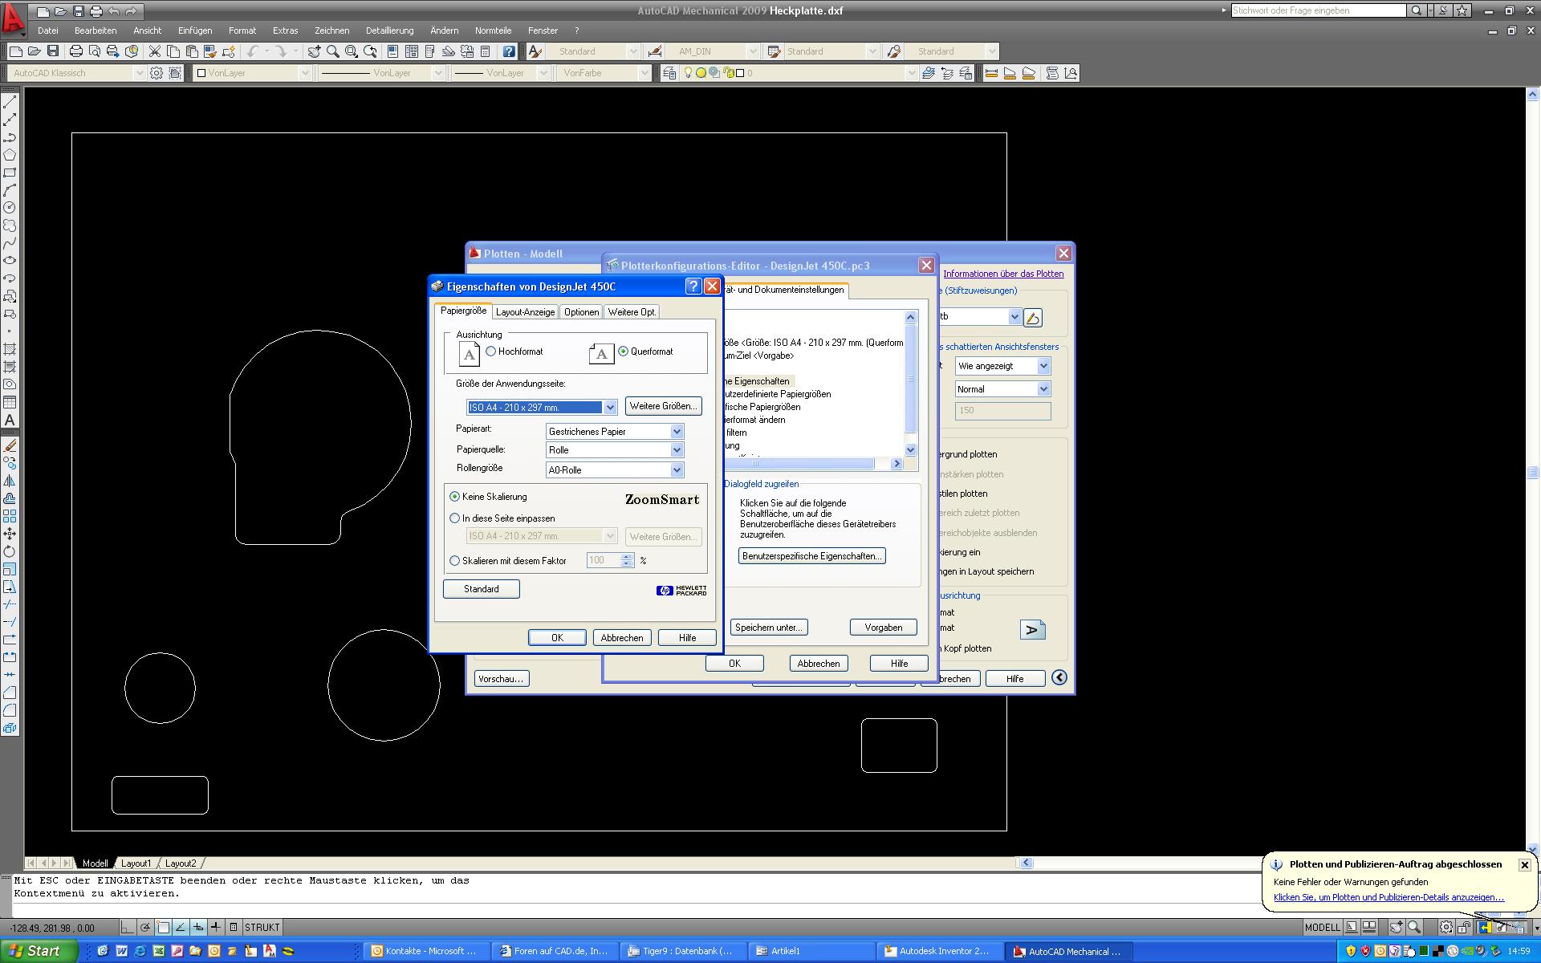1541x963 pixels.
Task: Open the VonFarbe plot style dropdown
Action: (603, 73)
